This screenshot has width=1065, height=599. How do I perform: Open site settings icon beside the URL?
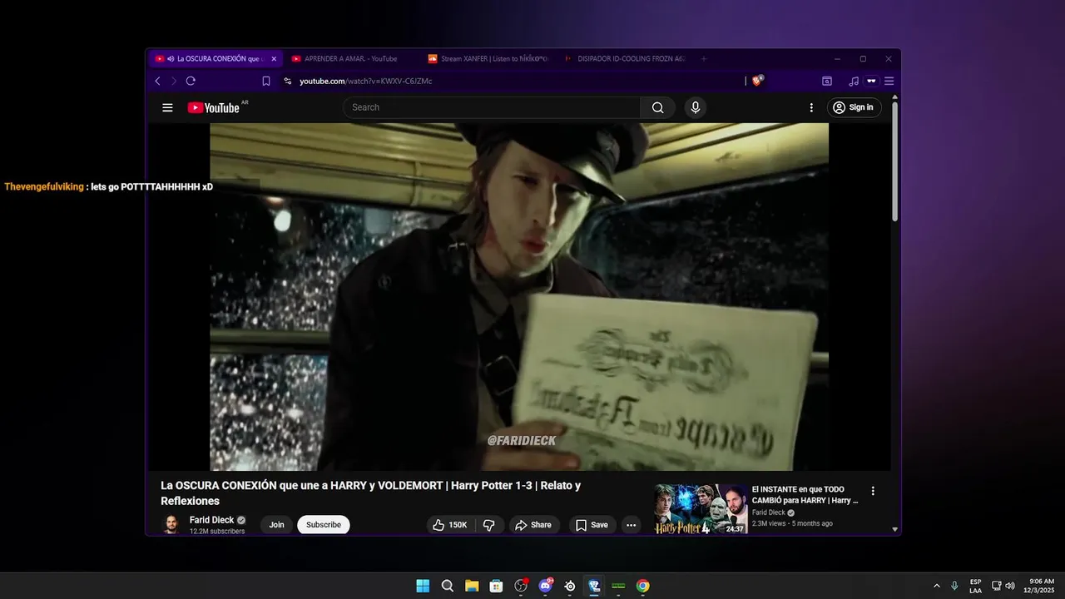[x=288, y=81]
